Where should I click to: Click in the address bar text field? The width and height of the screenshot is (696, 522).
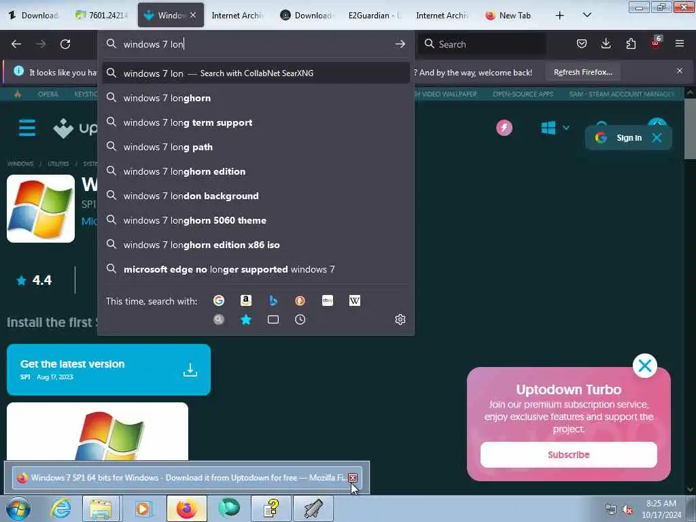coord(256,44)
